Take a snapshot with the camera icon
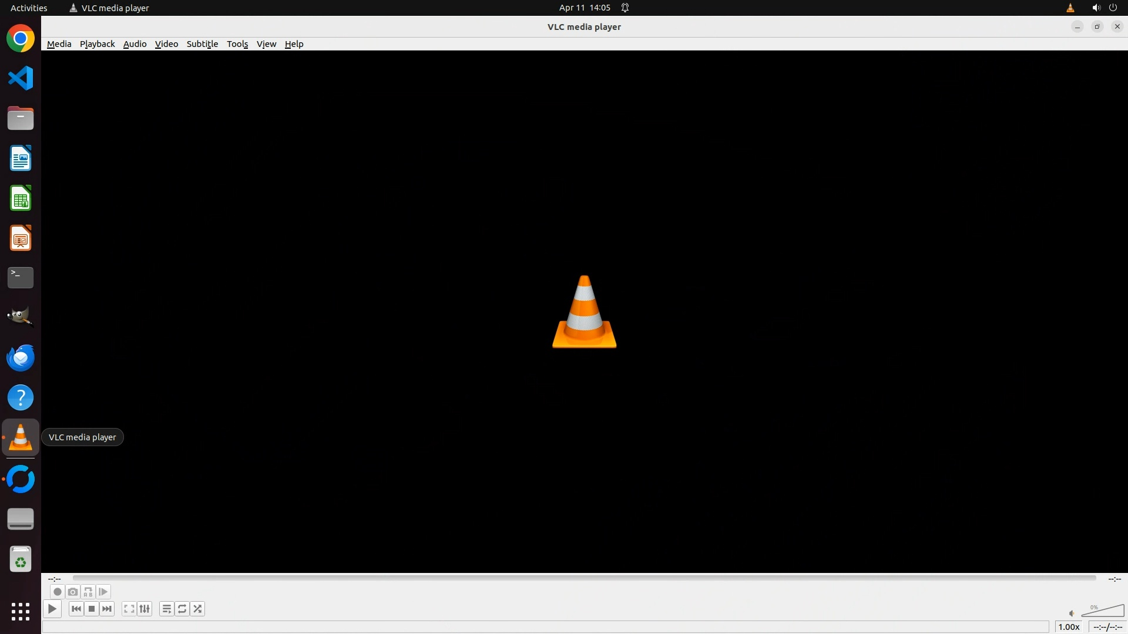This screenshot has width=1128, height=634. point(73,592)
